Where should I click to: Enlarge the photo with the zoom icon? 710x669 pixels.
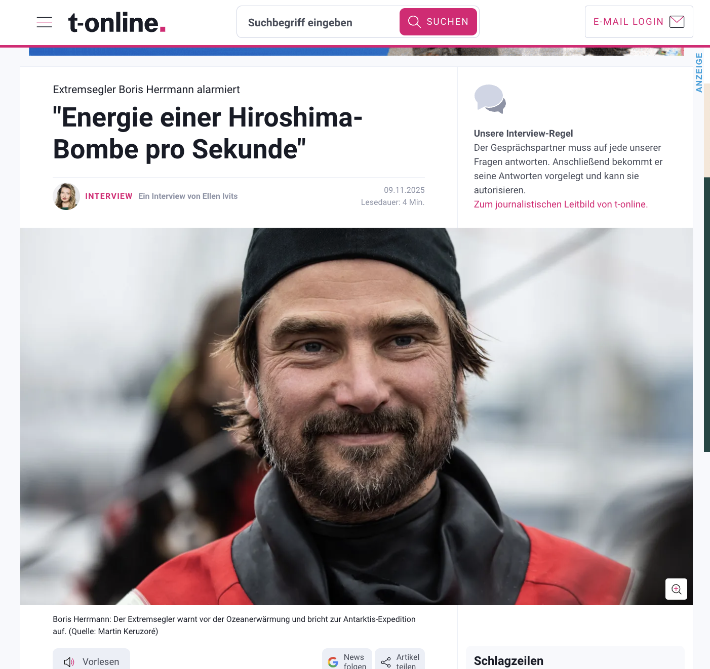(x=676, y=589)
